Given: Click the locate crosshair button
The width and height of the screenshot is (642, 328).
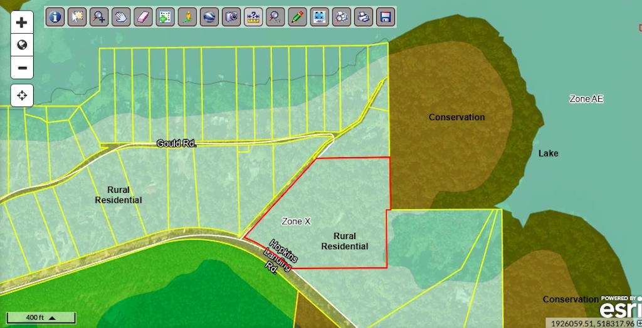Looking at the screenshot, I should (x=22, y=95).
